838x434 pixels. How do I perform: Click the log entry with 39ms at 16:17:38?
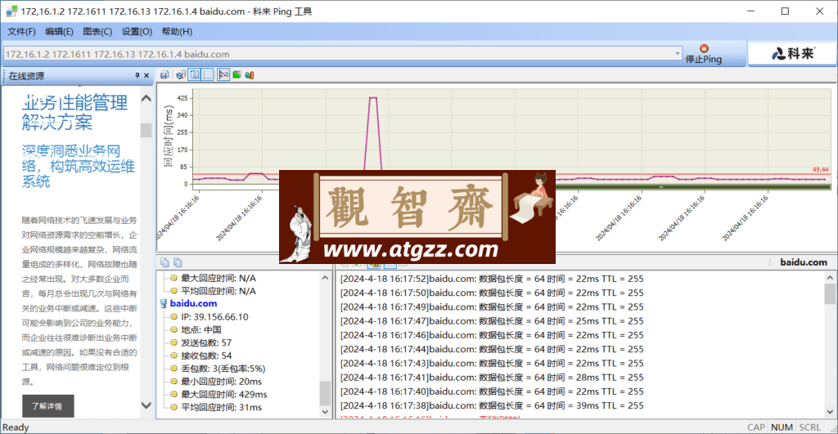click(x=492, y=405)
